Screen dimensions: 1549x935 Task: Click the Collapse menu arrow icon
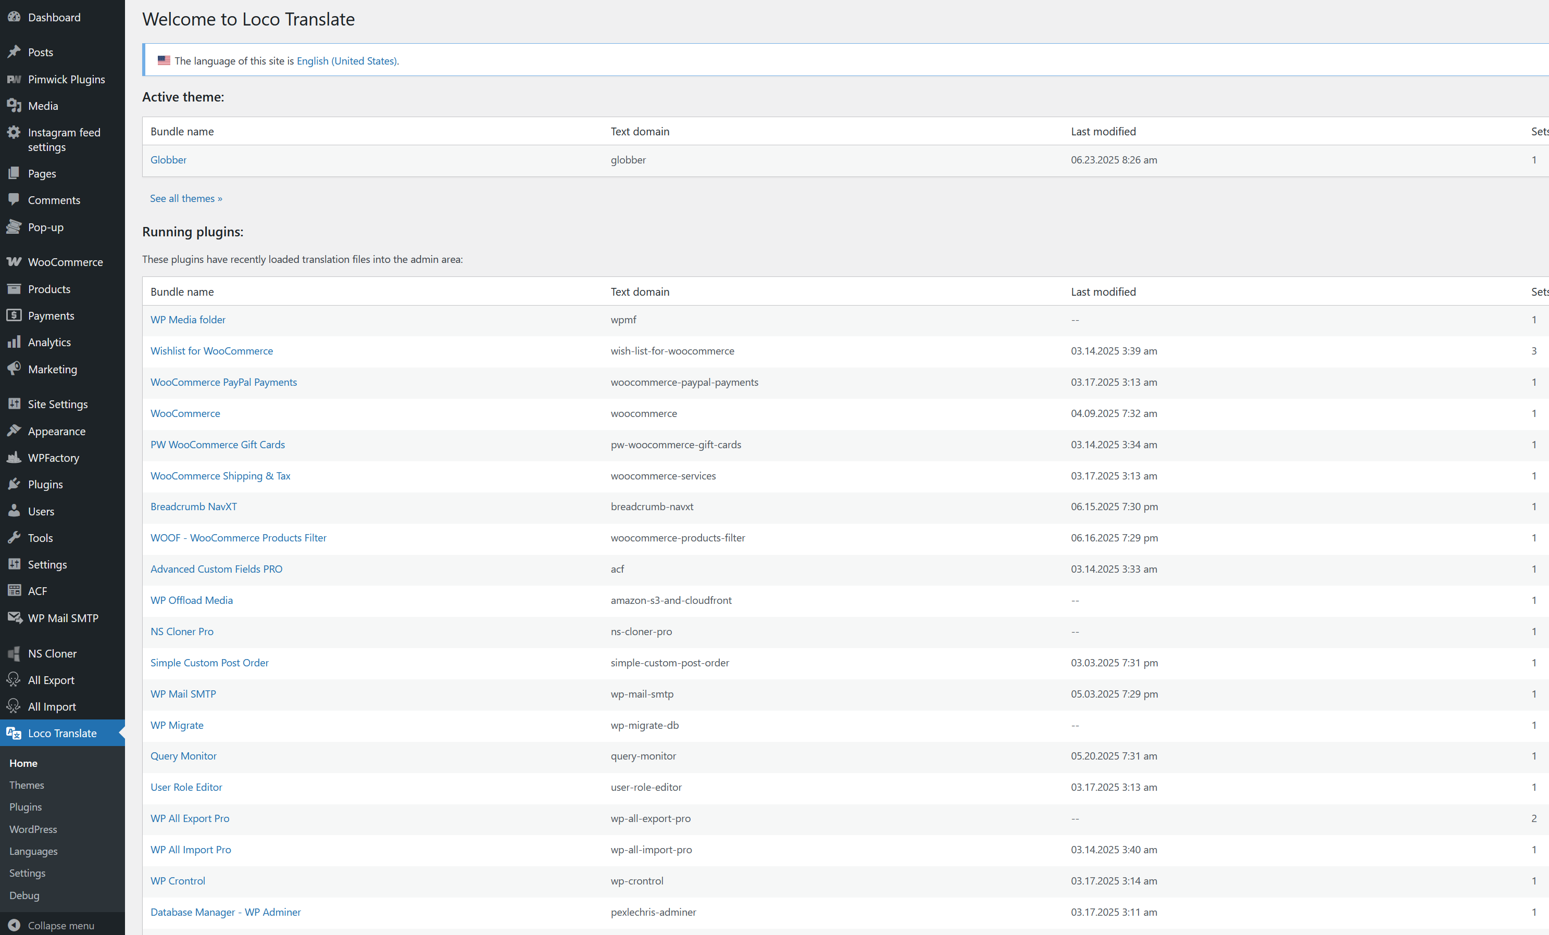coord(14,925)
